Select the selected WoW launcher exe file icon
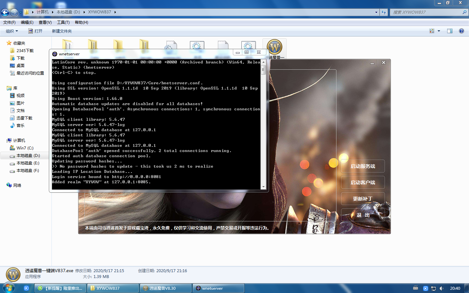This screenshot has width=469, height=293. click(275, 47)
